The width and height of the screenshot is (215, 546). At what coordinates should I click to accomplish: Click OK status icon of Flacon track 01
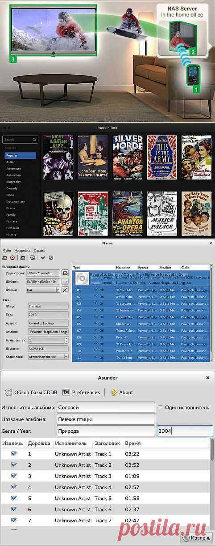[x=95, y=290]
